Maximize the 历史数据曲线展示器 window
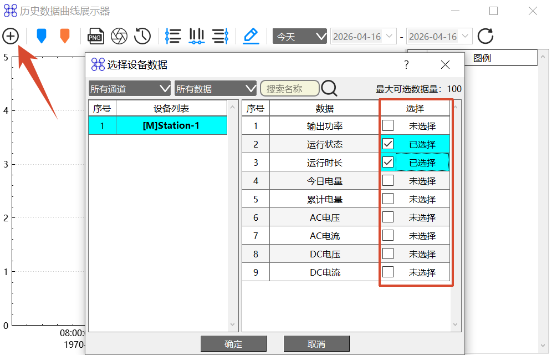The image size is (552, 355). pos(494,11)
